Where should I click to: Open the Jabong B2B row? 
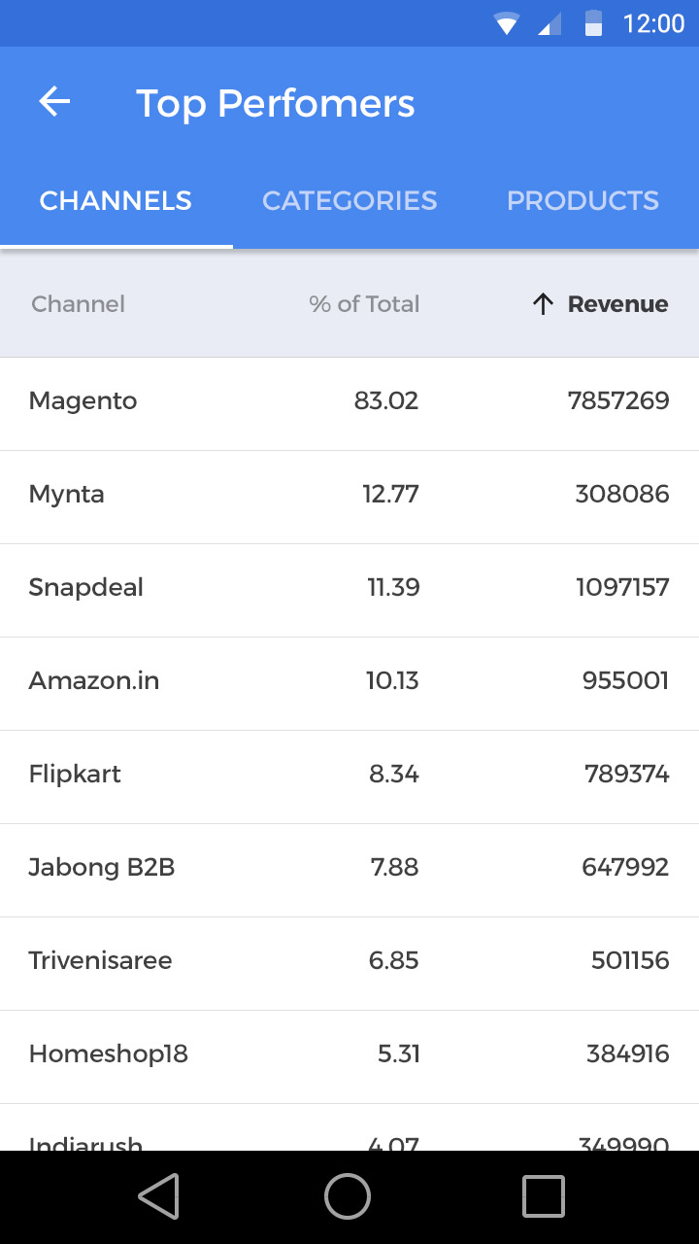349,868
